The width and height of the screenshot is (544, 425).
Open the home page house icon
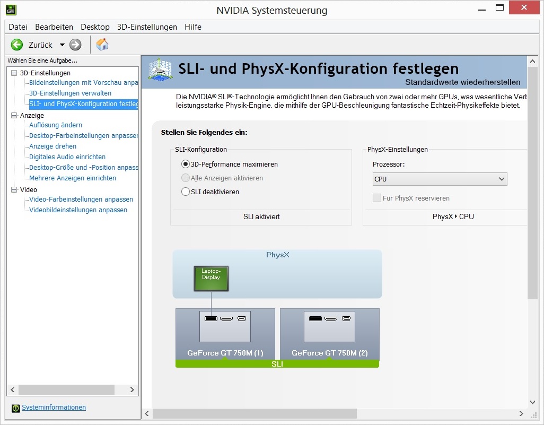tap(102, 45)
